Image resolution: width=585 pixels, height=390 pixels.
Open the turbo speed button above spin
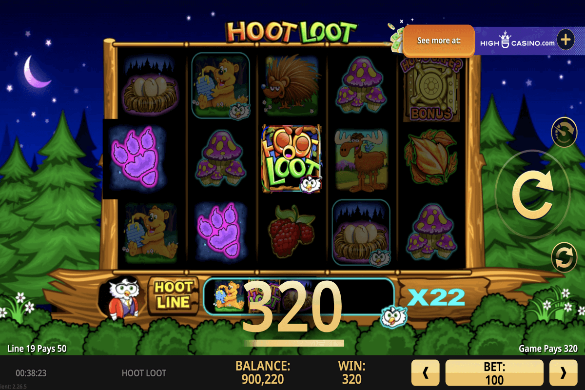[564, 132]
